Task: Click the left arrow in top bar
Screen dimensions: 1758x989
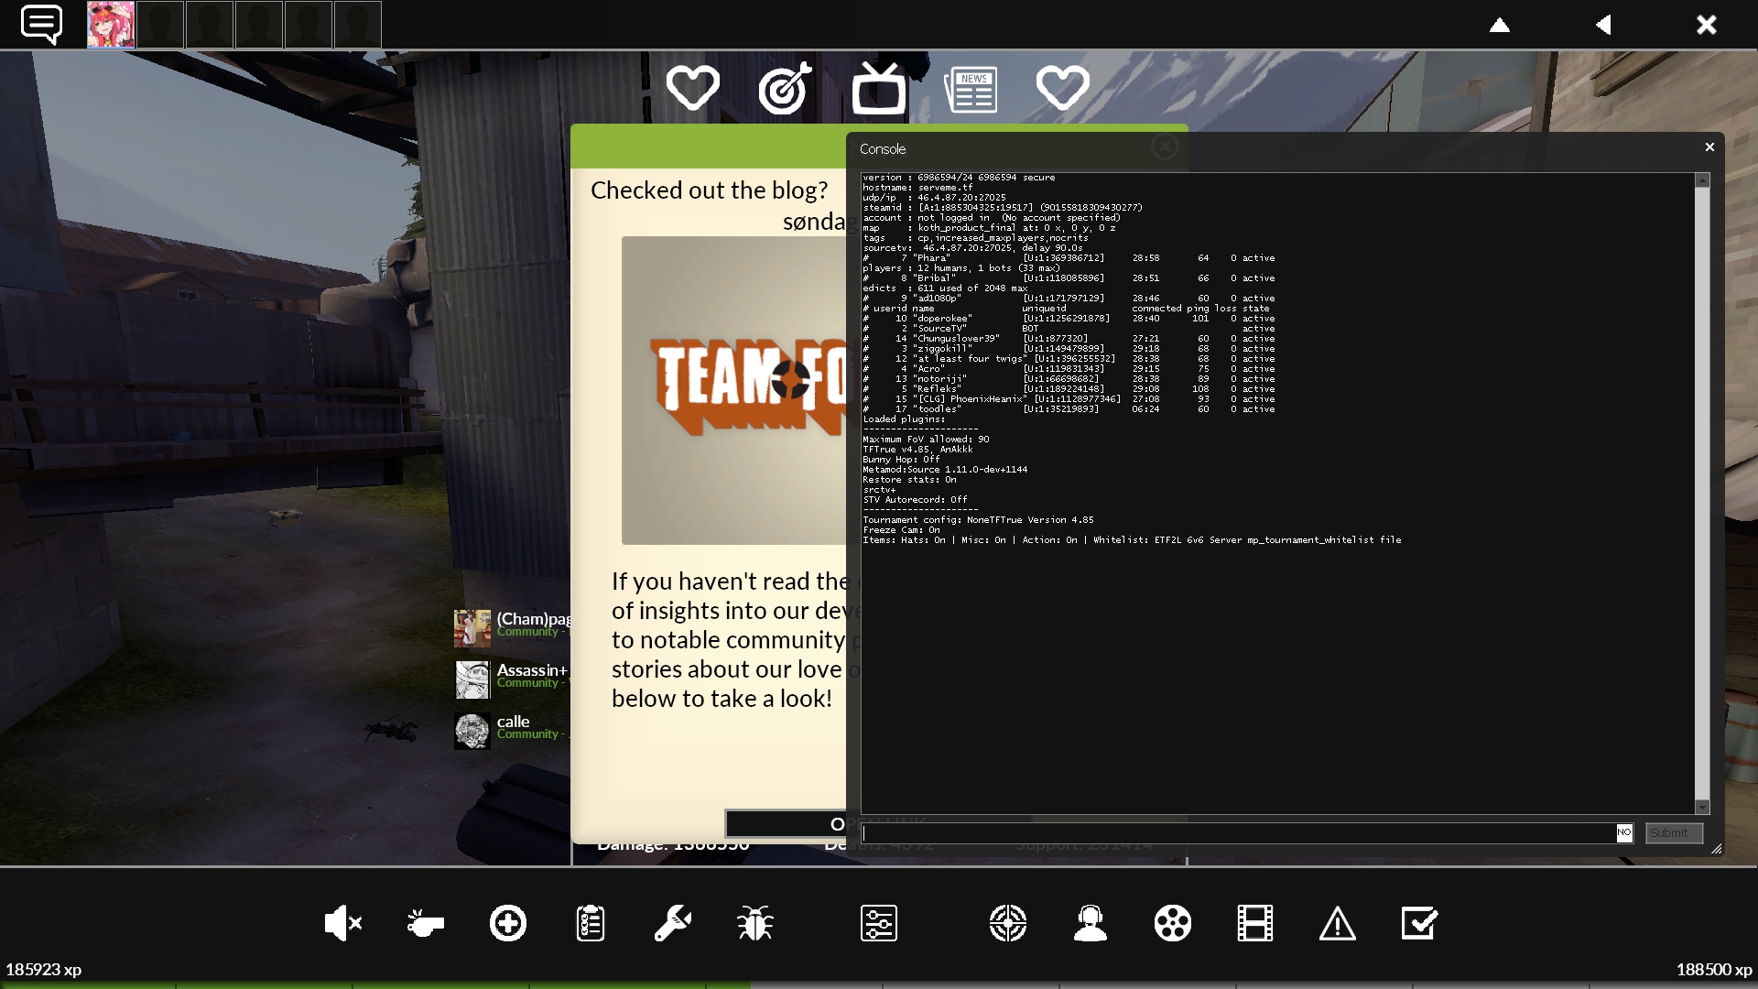Action: 1603,25
